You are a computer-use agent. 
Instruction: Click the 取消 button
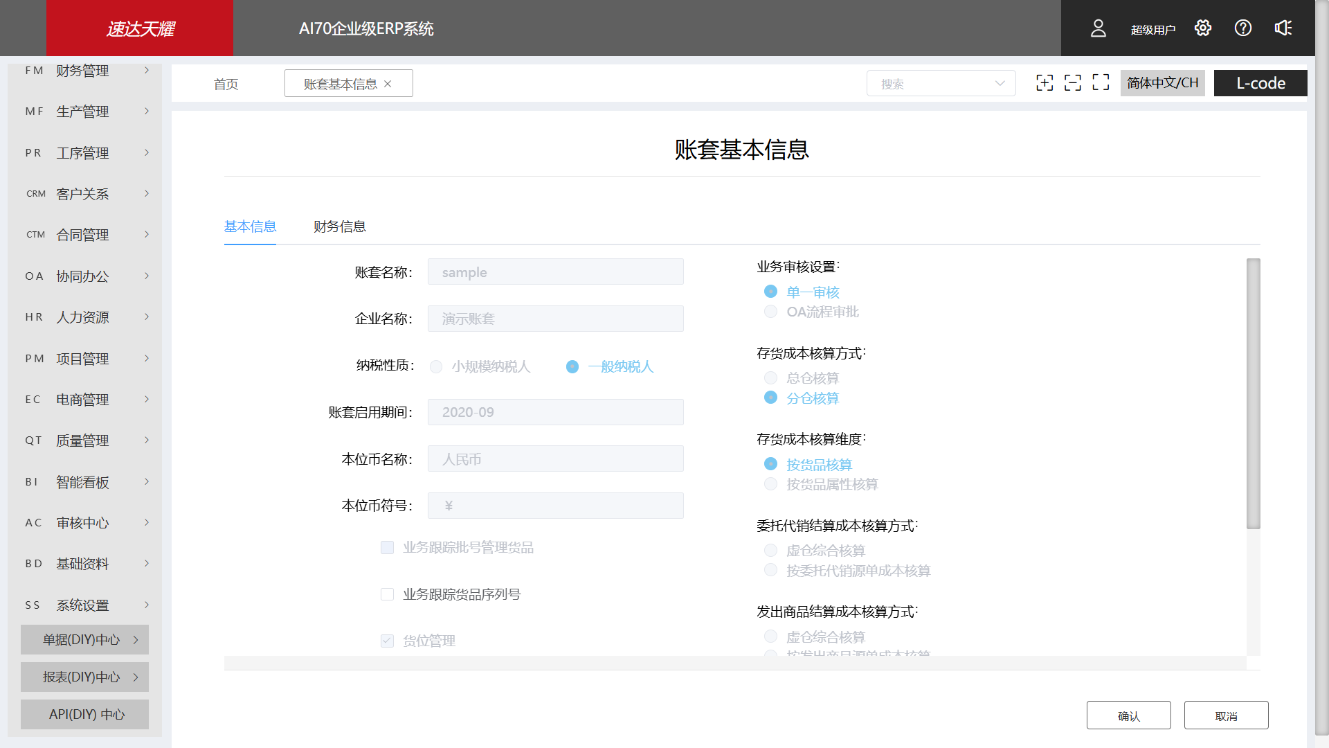(x=1226, y=715)
